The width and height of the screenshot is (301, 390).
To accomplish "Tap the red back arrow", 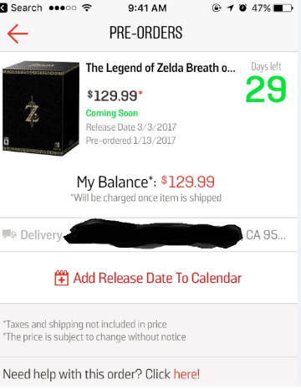I will pos(18,33).
